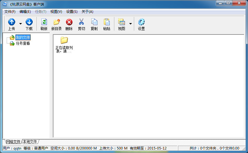The image size is (248, 153).
Task: Select the folder item in file list
Action: click(64, 40)
